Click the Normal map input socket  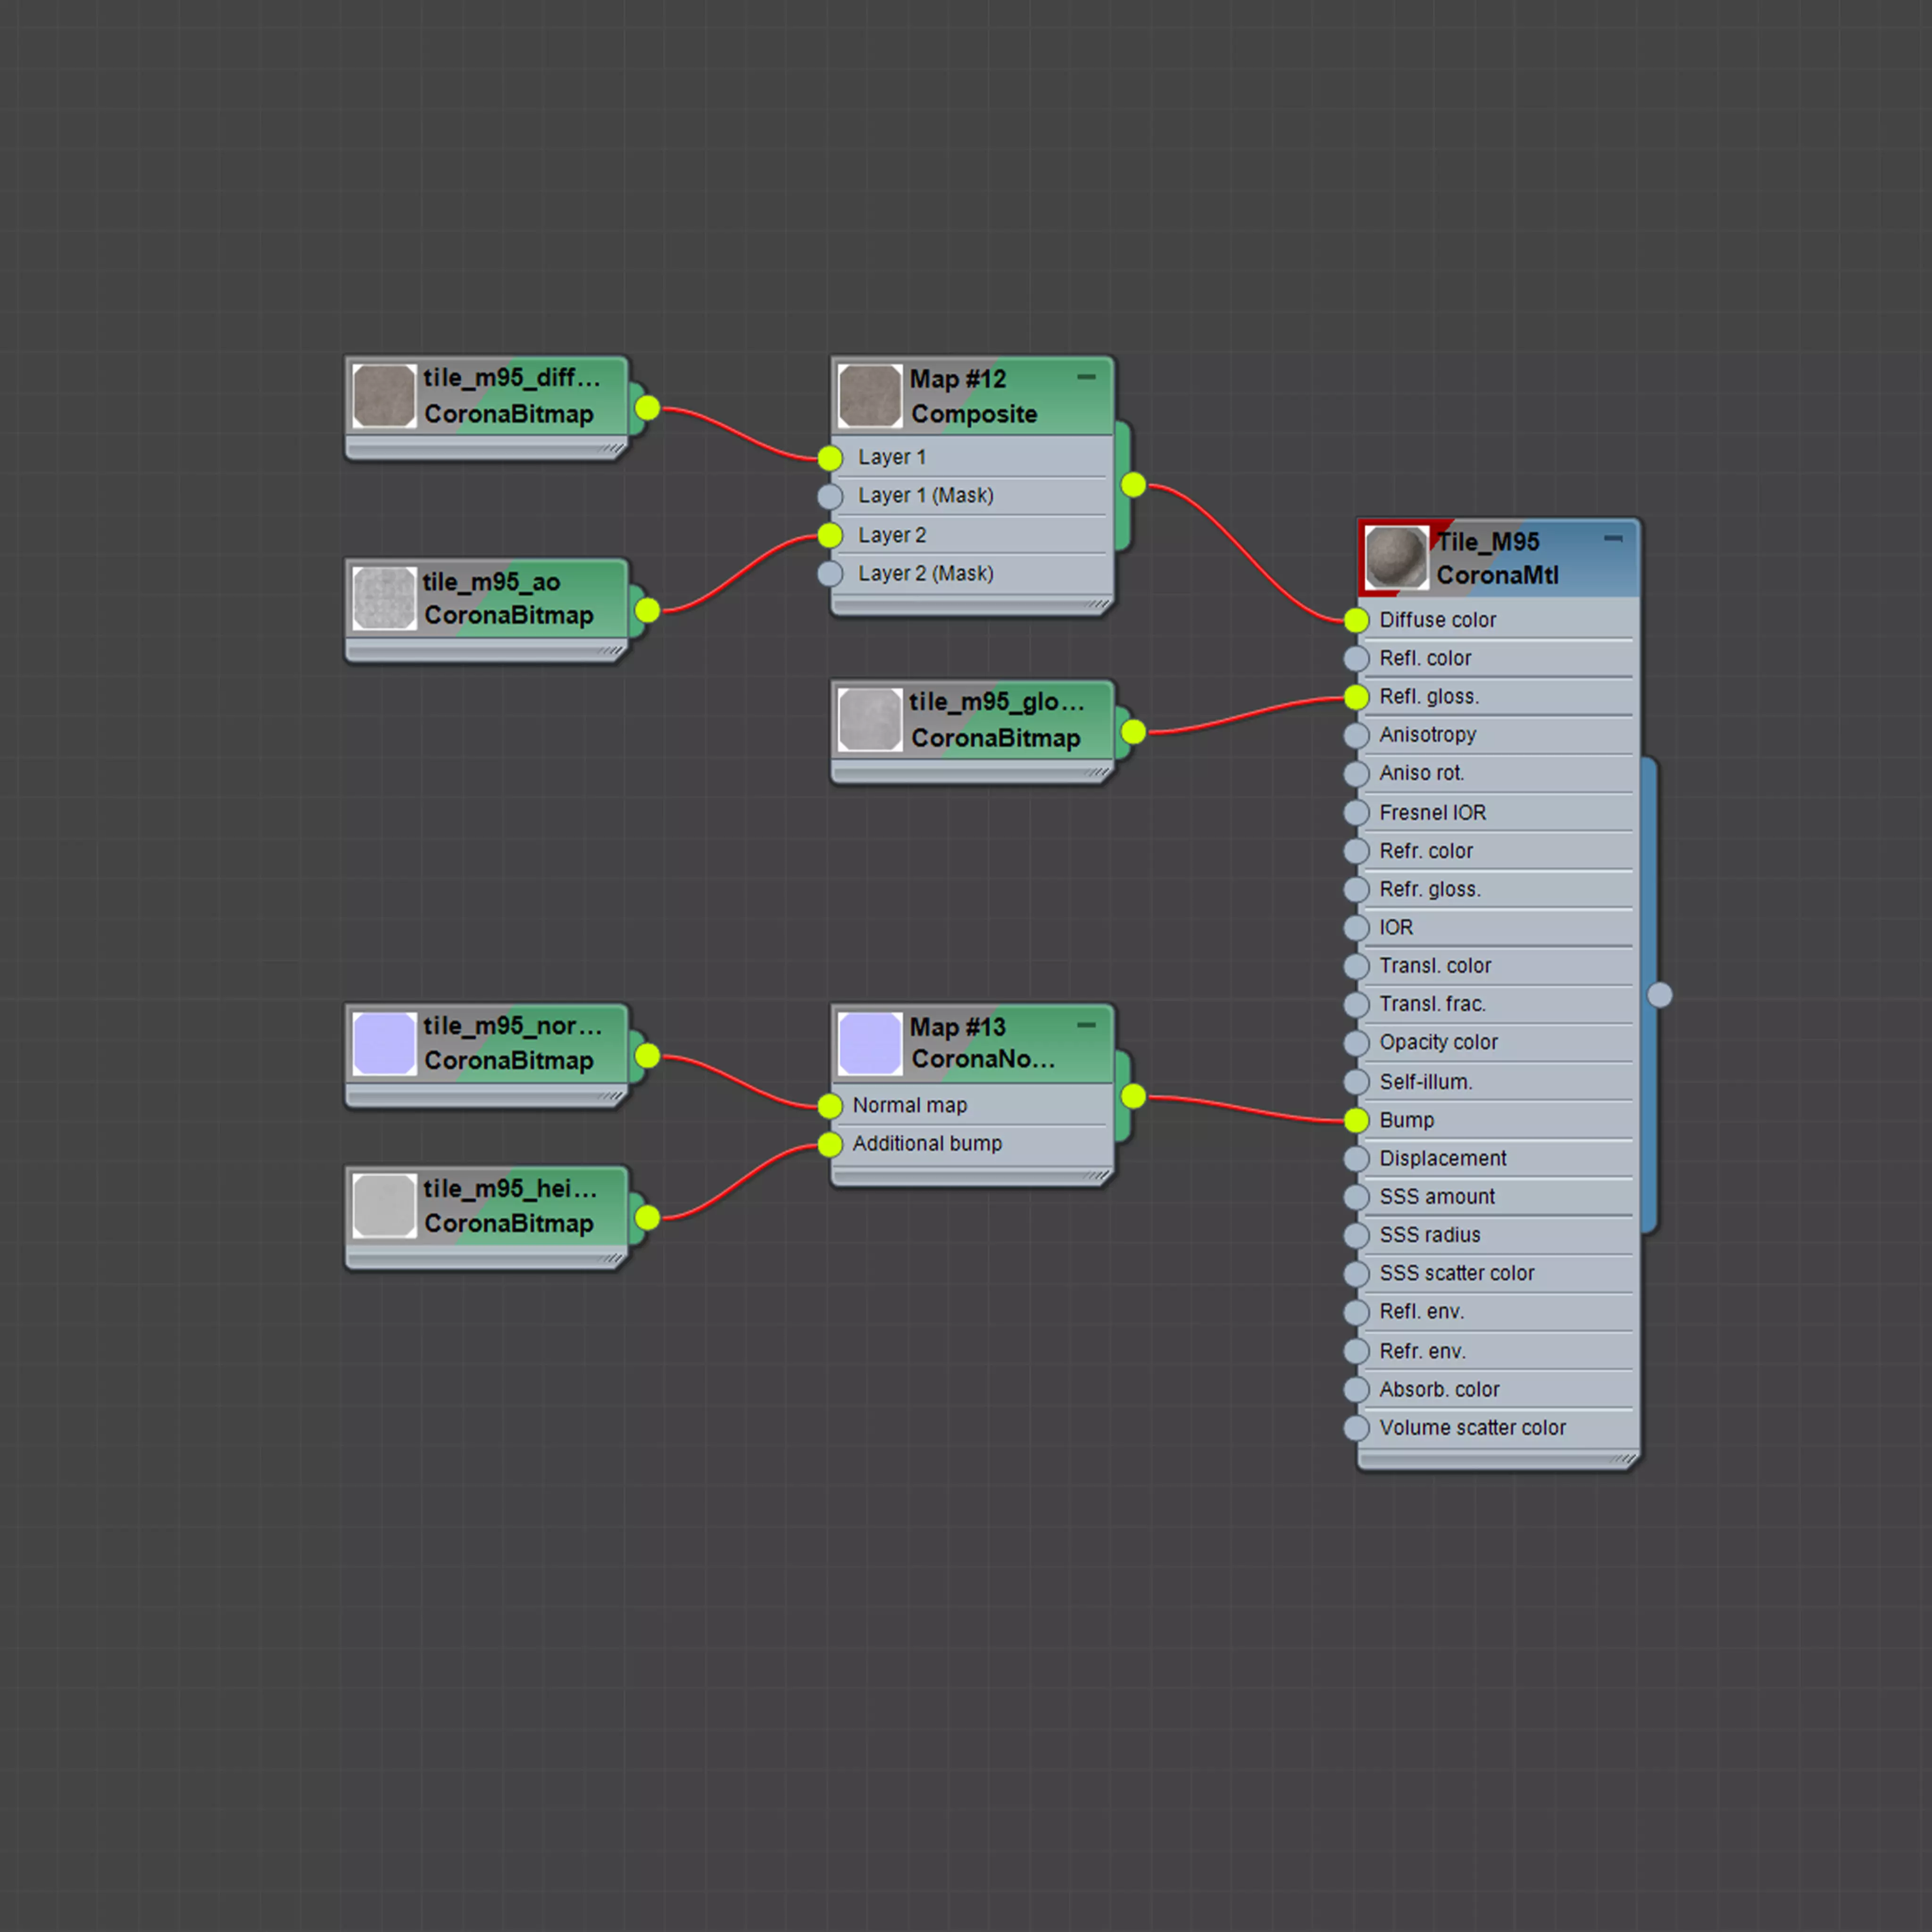click(830, 1106)
